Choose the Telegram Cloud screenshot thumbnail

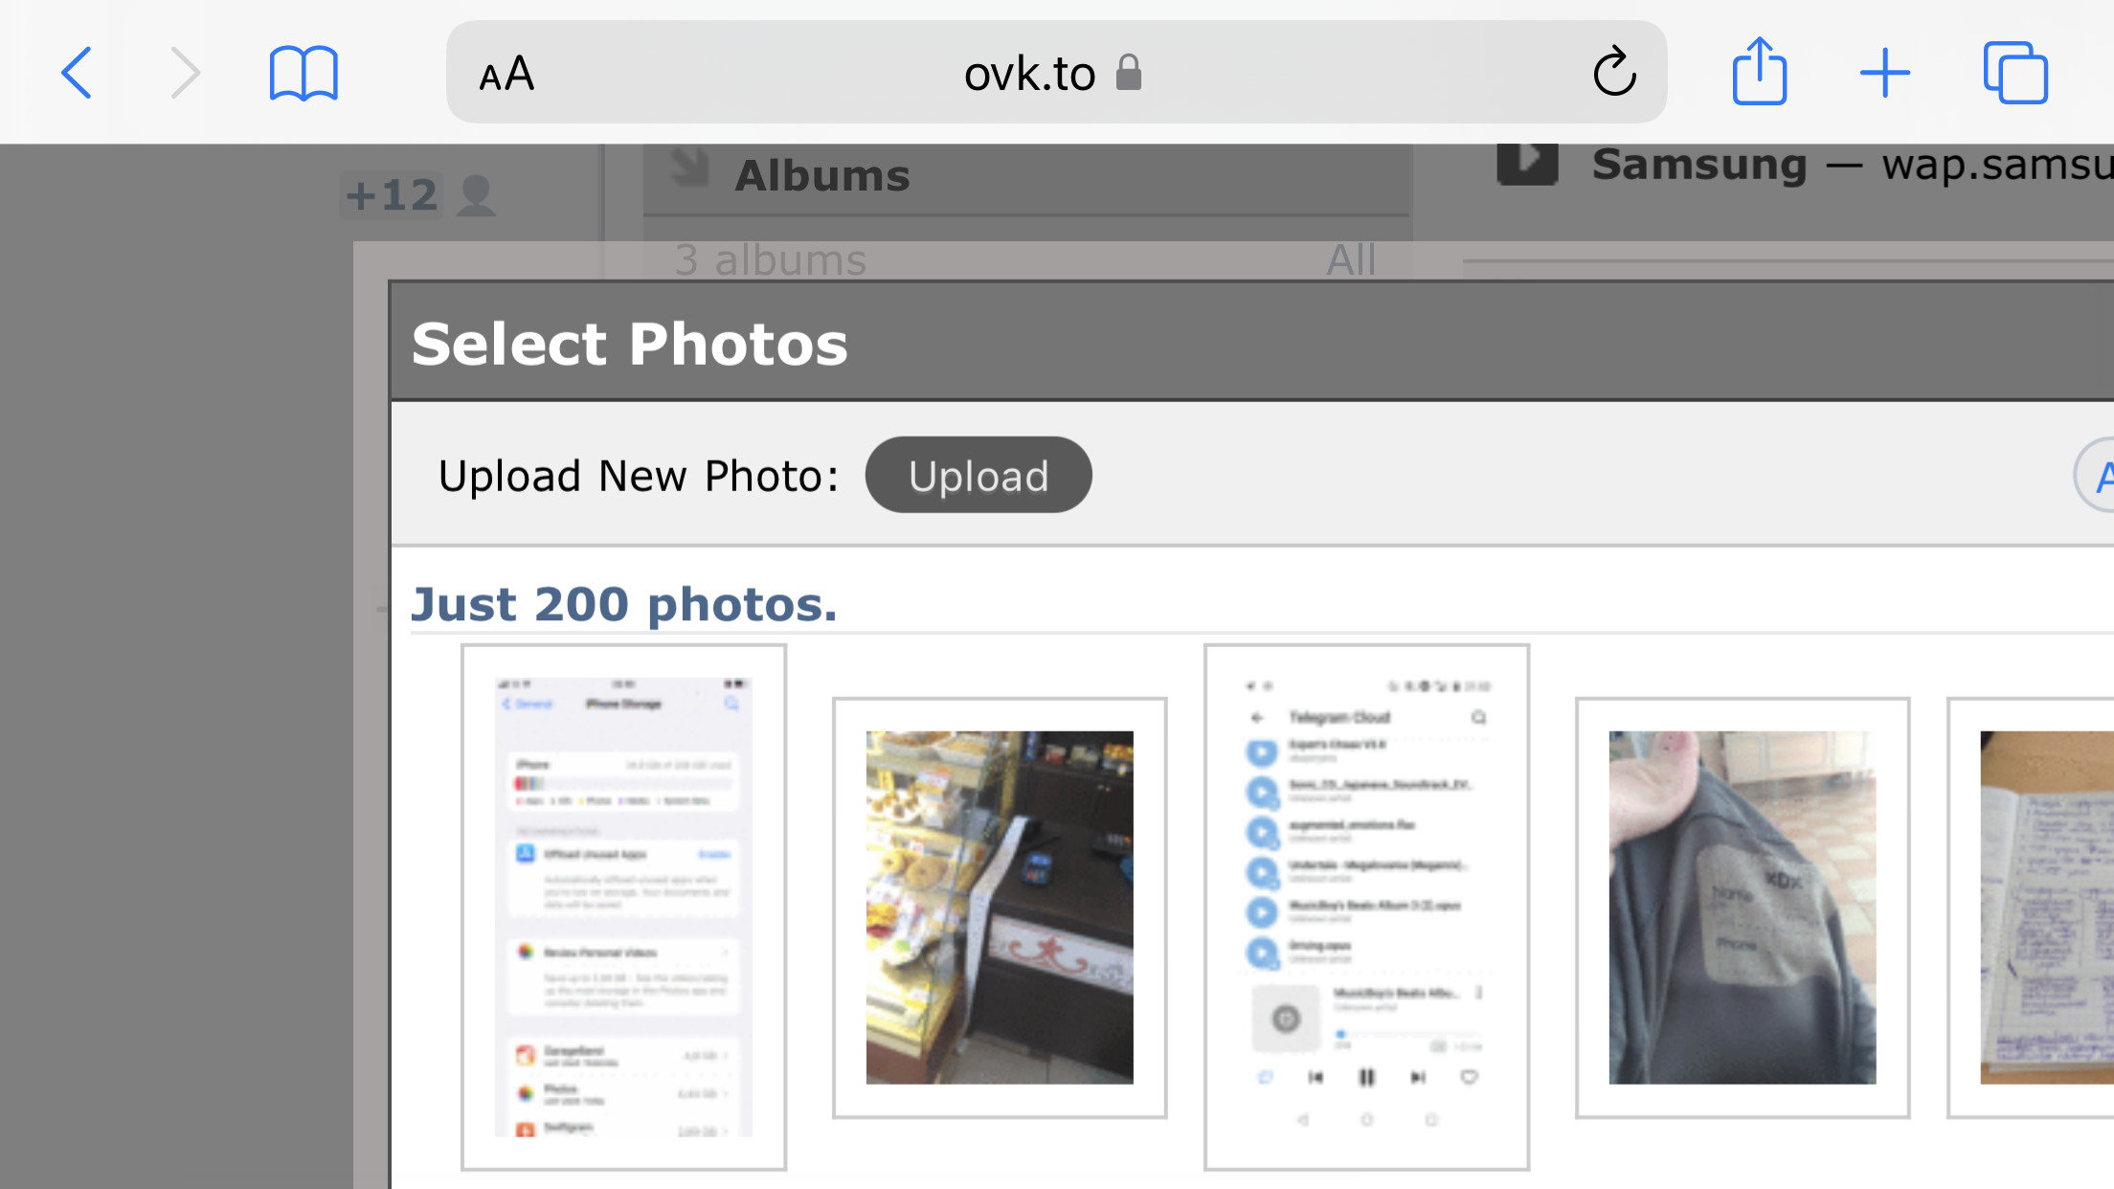tap(1366, 907)
